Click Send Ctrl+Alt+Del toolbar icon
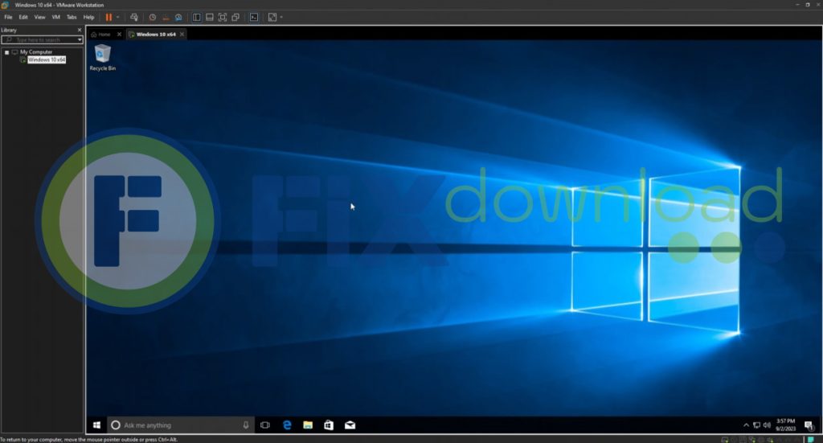The image size is (823, 443). (x=133, y=17)
